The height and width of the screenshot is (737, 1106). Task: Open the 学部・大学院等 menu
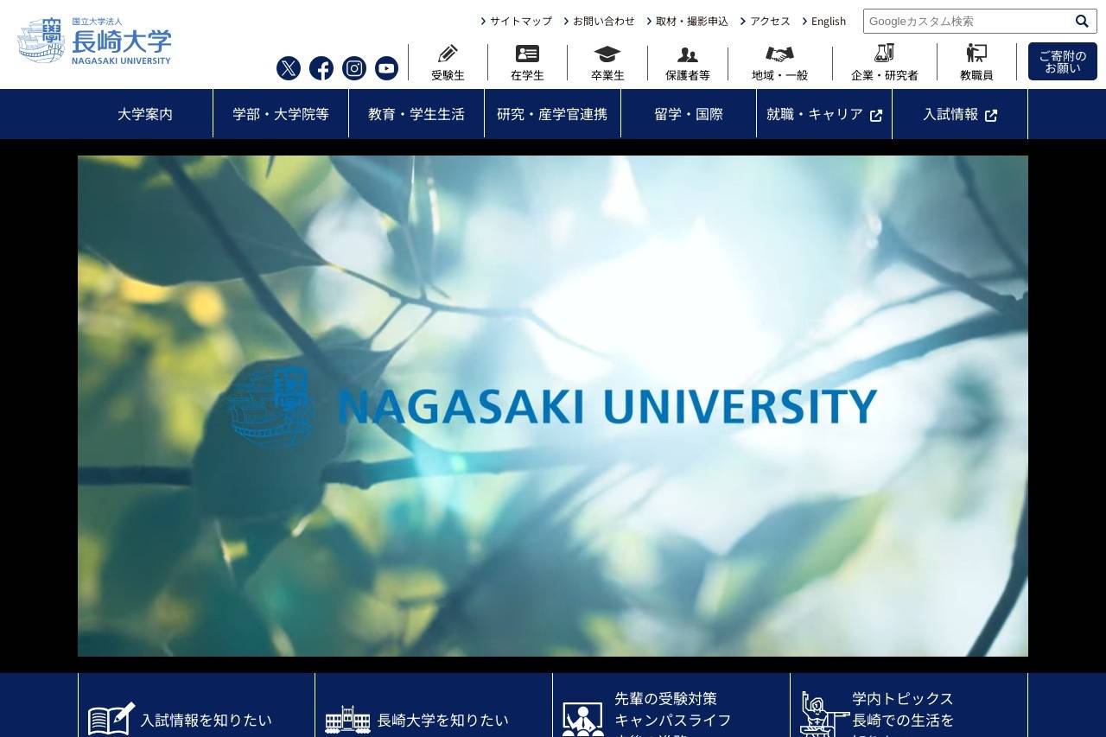[281, 114]
